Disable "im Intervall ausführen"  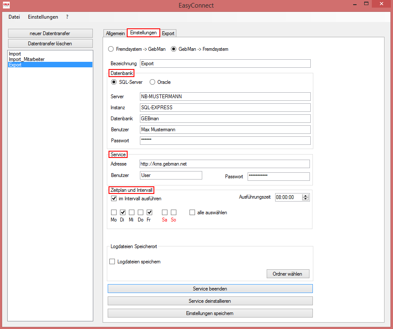click(114, 198)
